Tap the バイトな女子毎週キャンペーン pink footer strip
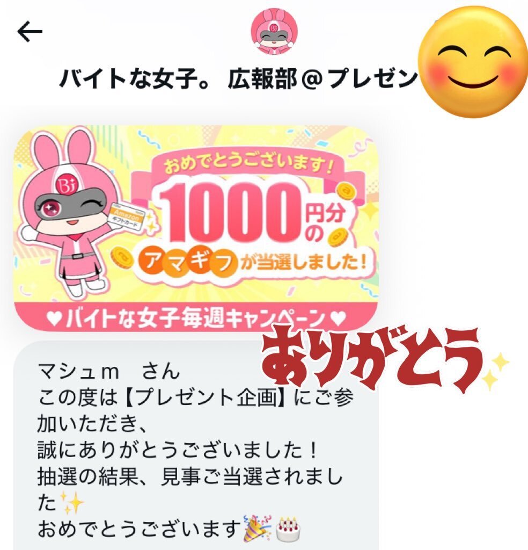 tap(196, 317)
